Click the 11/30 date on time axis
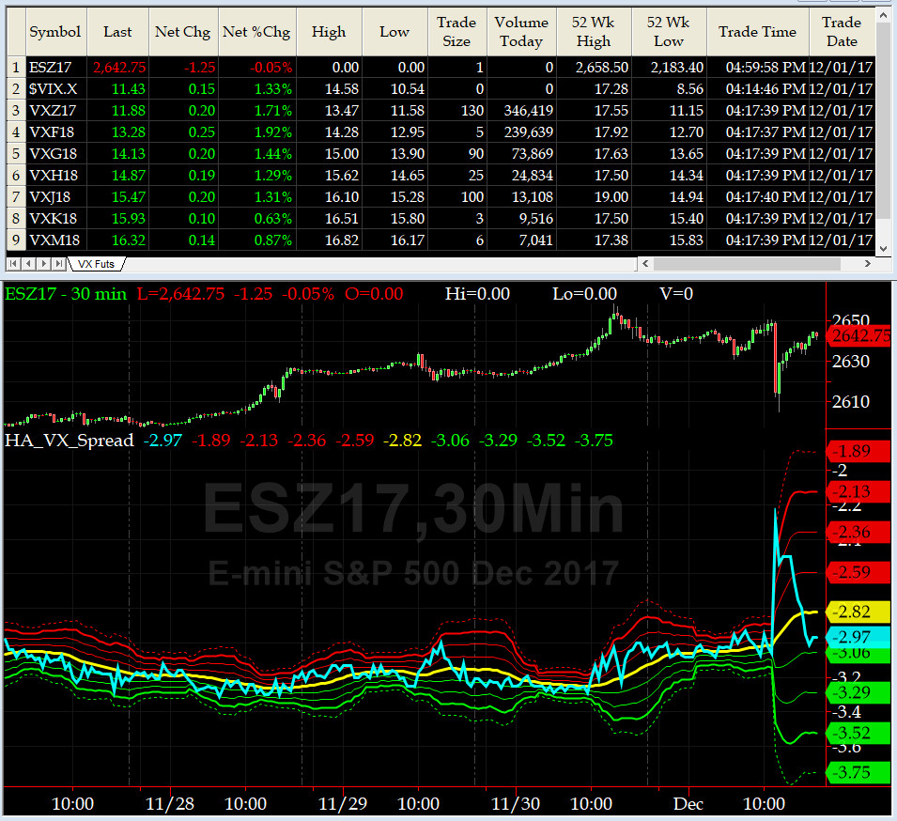The image size is (897, 821). pos(516,804)
